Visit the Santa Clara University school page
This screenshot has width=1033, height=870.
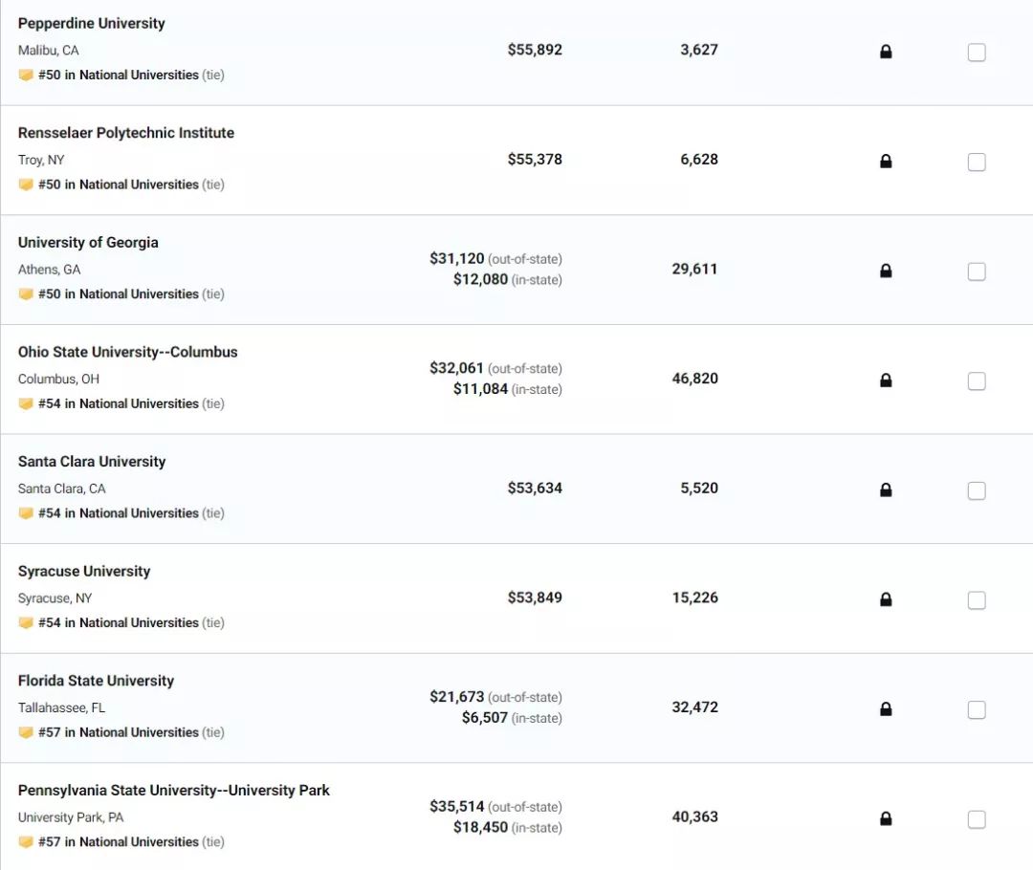pyautogui.click(x=92, y=462)
